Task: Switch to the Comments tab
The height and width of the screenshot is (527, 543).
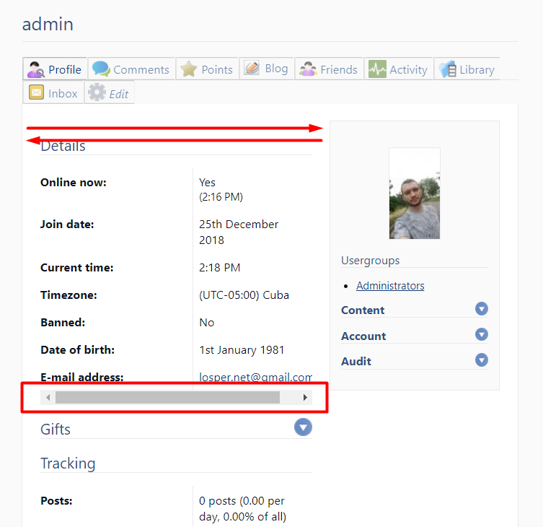Action: click(141, 69)
